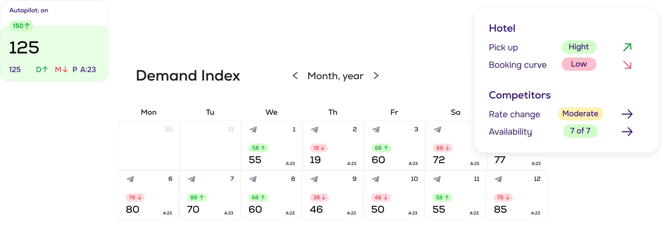This screenshot has width=667, height=229.
Task: Click paper plane icon on day 2
Action: (x=314, y=129)
